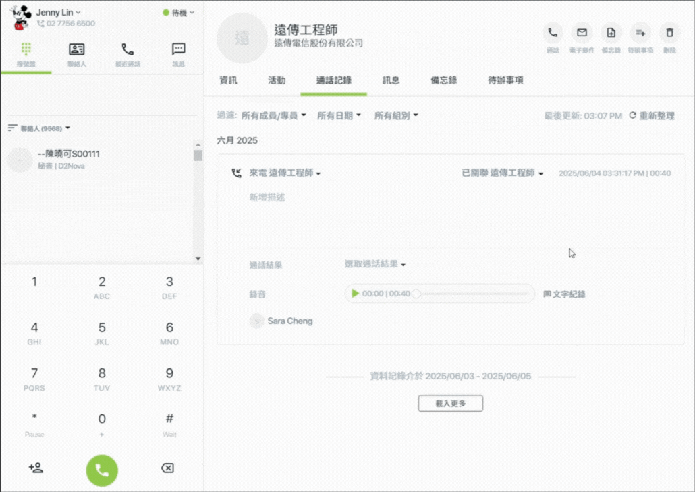This screenshot has height=492, width=695.
Task: Select the 通話記錄 tab
Action: (334, 80)
